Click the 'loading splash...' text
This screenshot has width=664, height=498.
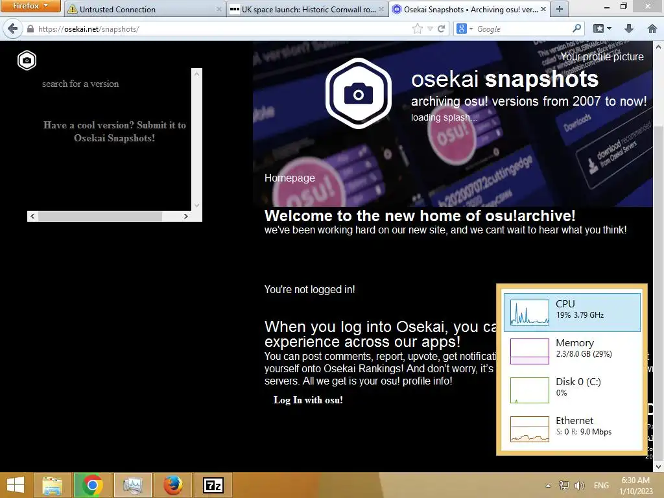pos(444,118)
